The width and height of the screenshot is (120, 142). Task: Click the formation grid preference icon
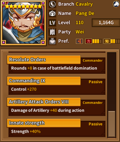(79, 41)
